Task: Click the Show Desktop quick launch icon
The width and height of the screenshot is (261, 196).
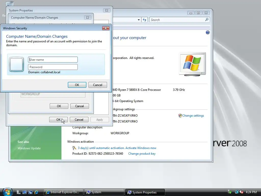Action: [24, 192]
